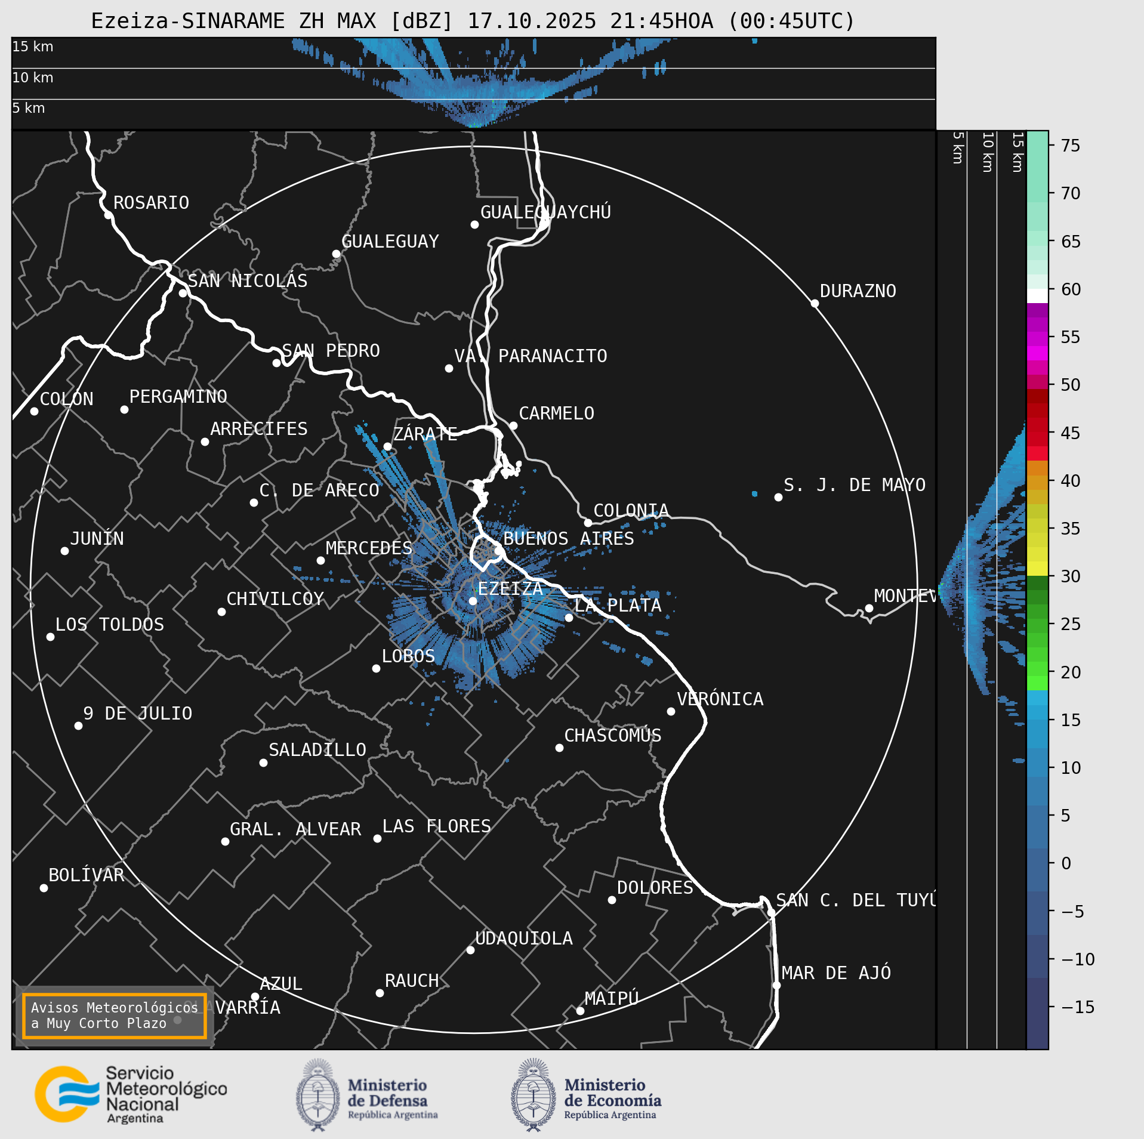
Task: Click the RAUCH city label
Action: (412, 981)
